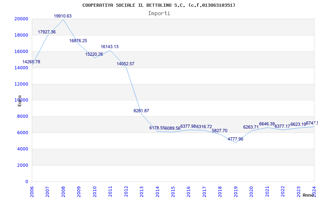
Task: Click x-axis year label 2020
Action: 252,192
